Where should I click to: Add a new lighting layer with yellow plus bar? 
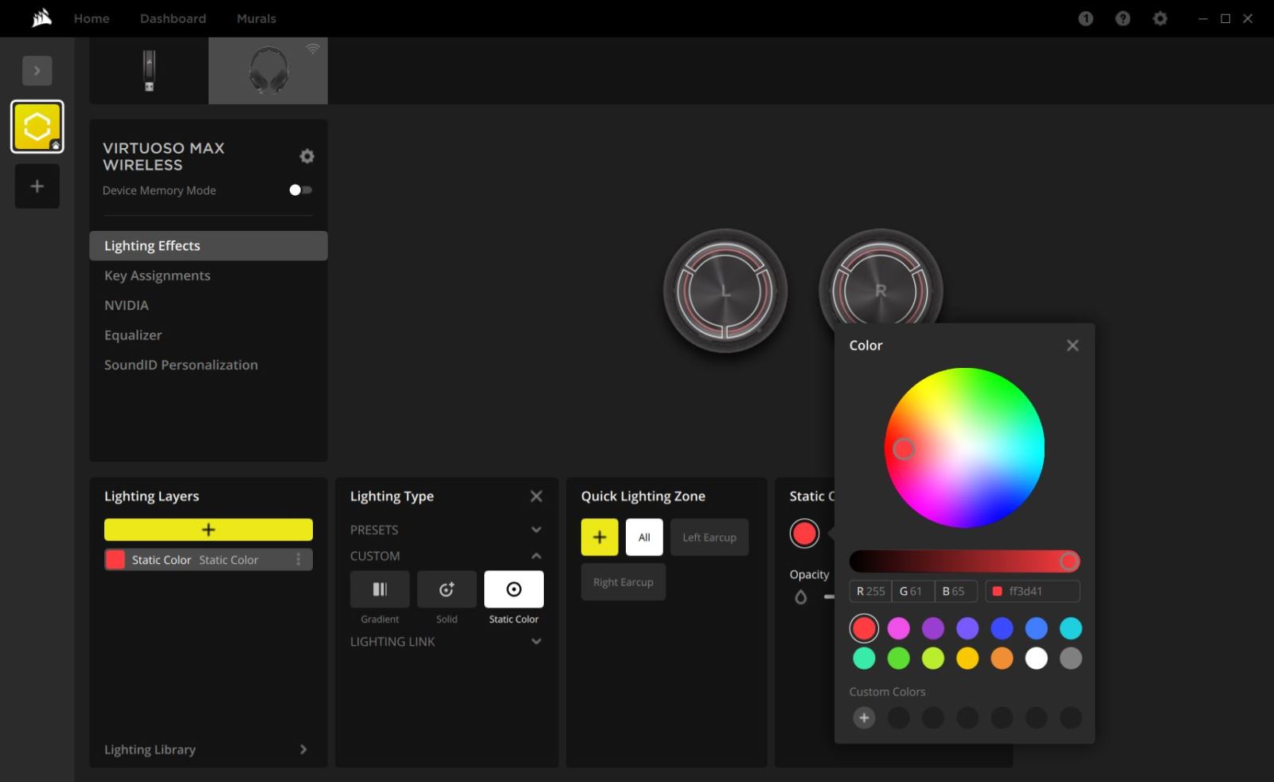209,530
